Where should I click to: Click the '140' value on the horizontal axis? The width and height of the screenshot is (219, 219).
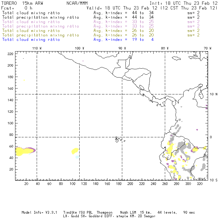96,184
